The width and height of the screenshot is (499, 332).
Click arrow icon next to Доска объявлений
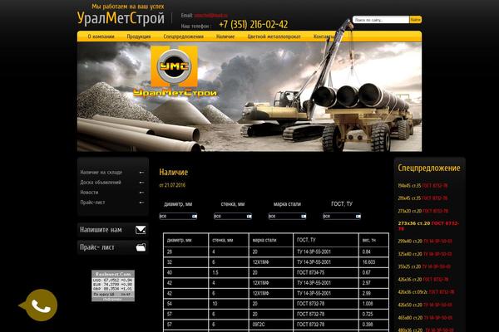(x=141, y=183)
